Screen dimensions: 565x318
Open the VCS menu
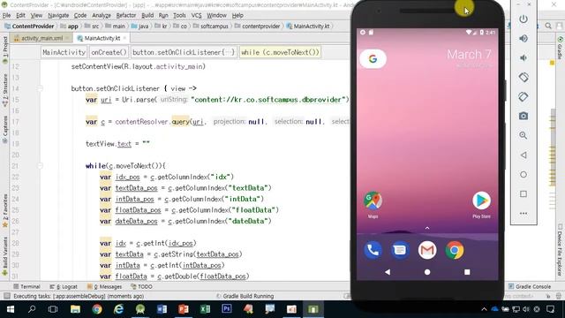[196, 16]
